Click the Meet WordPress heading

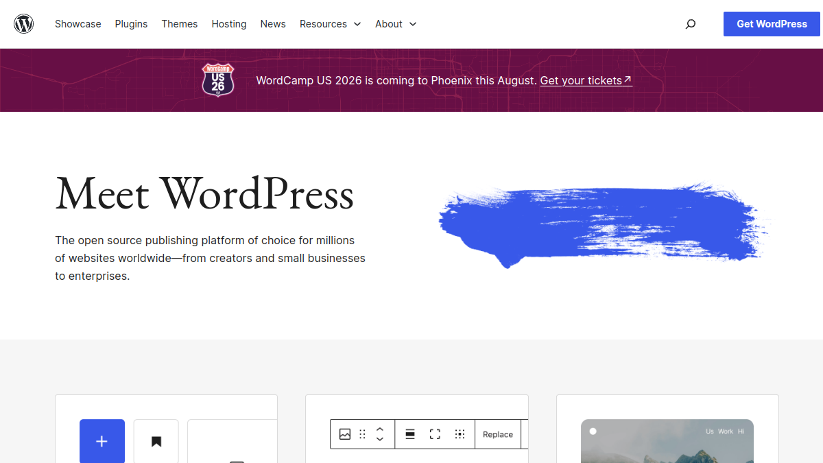click(204, 193)
